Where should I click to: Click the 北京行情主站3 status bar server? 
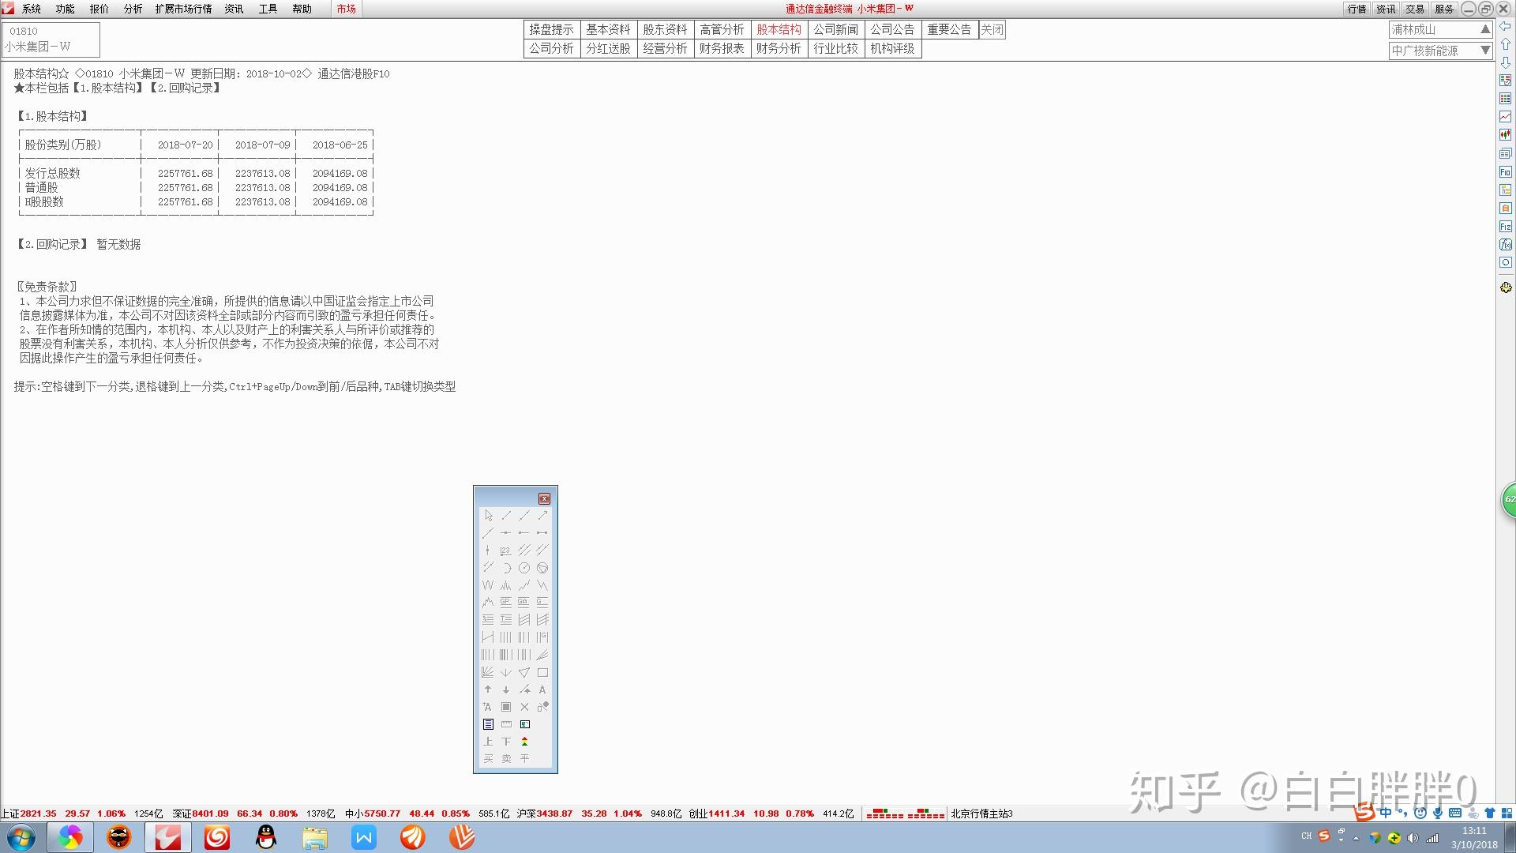(x=981, y=814)
